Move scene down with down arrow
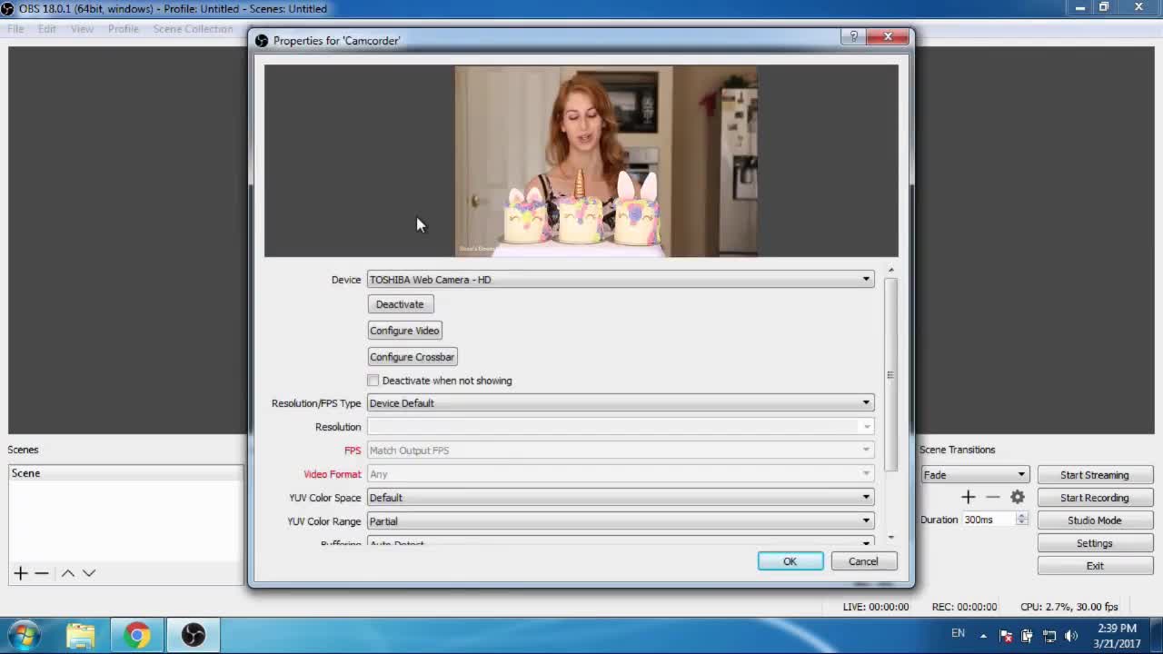This screenshot has height=654, width=1163. click(89, 573)
